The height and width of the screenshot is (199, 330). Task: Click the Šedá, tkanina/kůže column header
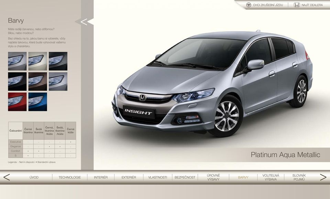coord(60,130)
